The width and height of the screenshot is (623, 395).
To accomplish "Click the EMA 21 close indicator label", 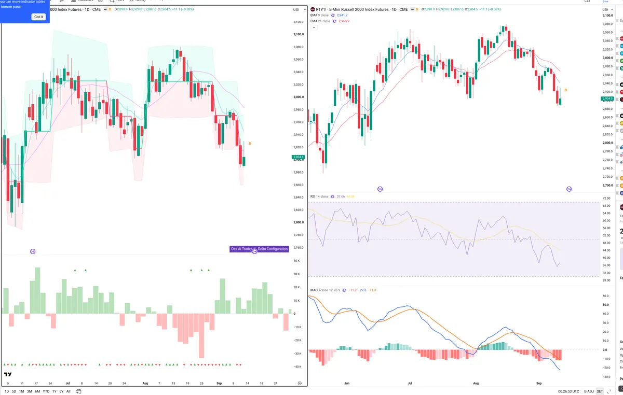I will click(320, 21).
